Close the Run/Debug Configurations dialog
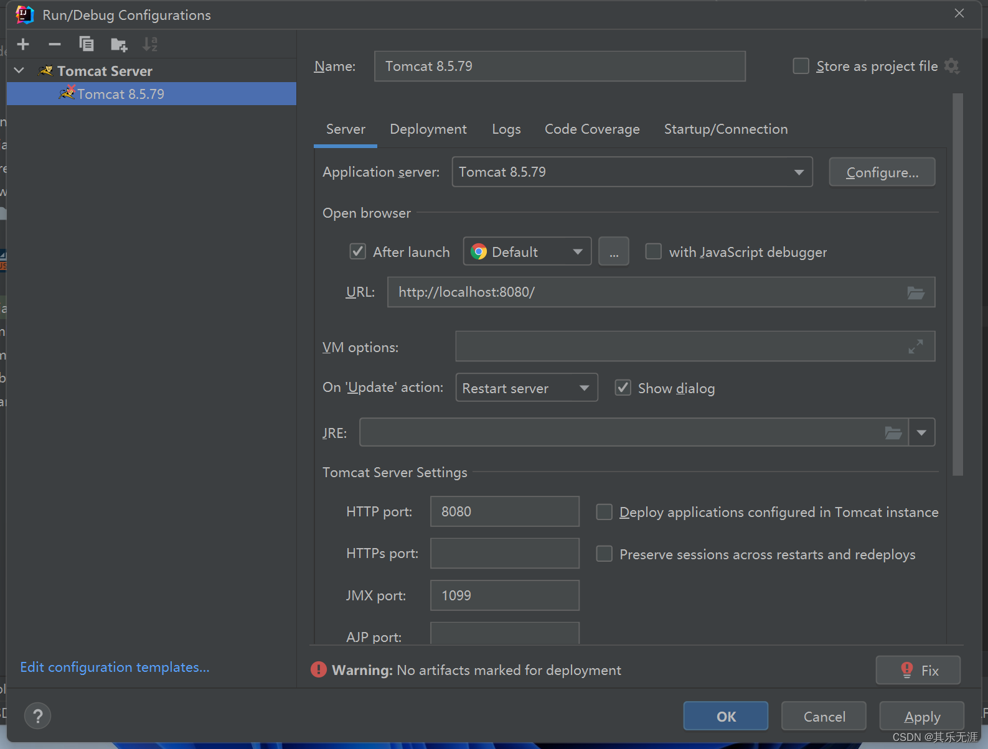Viewport: 988px width, 749px height. 959,14
